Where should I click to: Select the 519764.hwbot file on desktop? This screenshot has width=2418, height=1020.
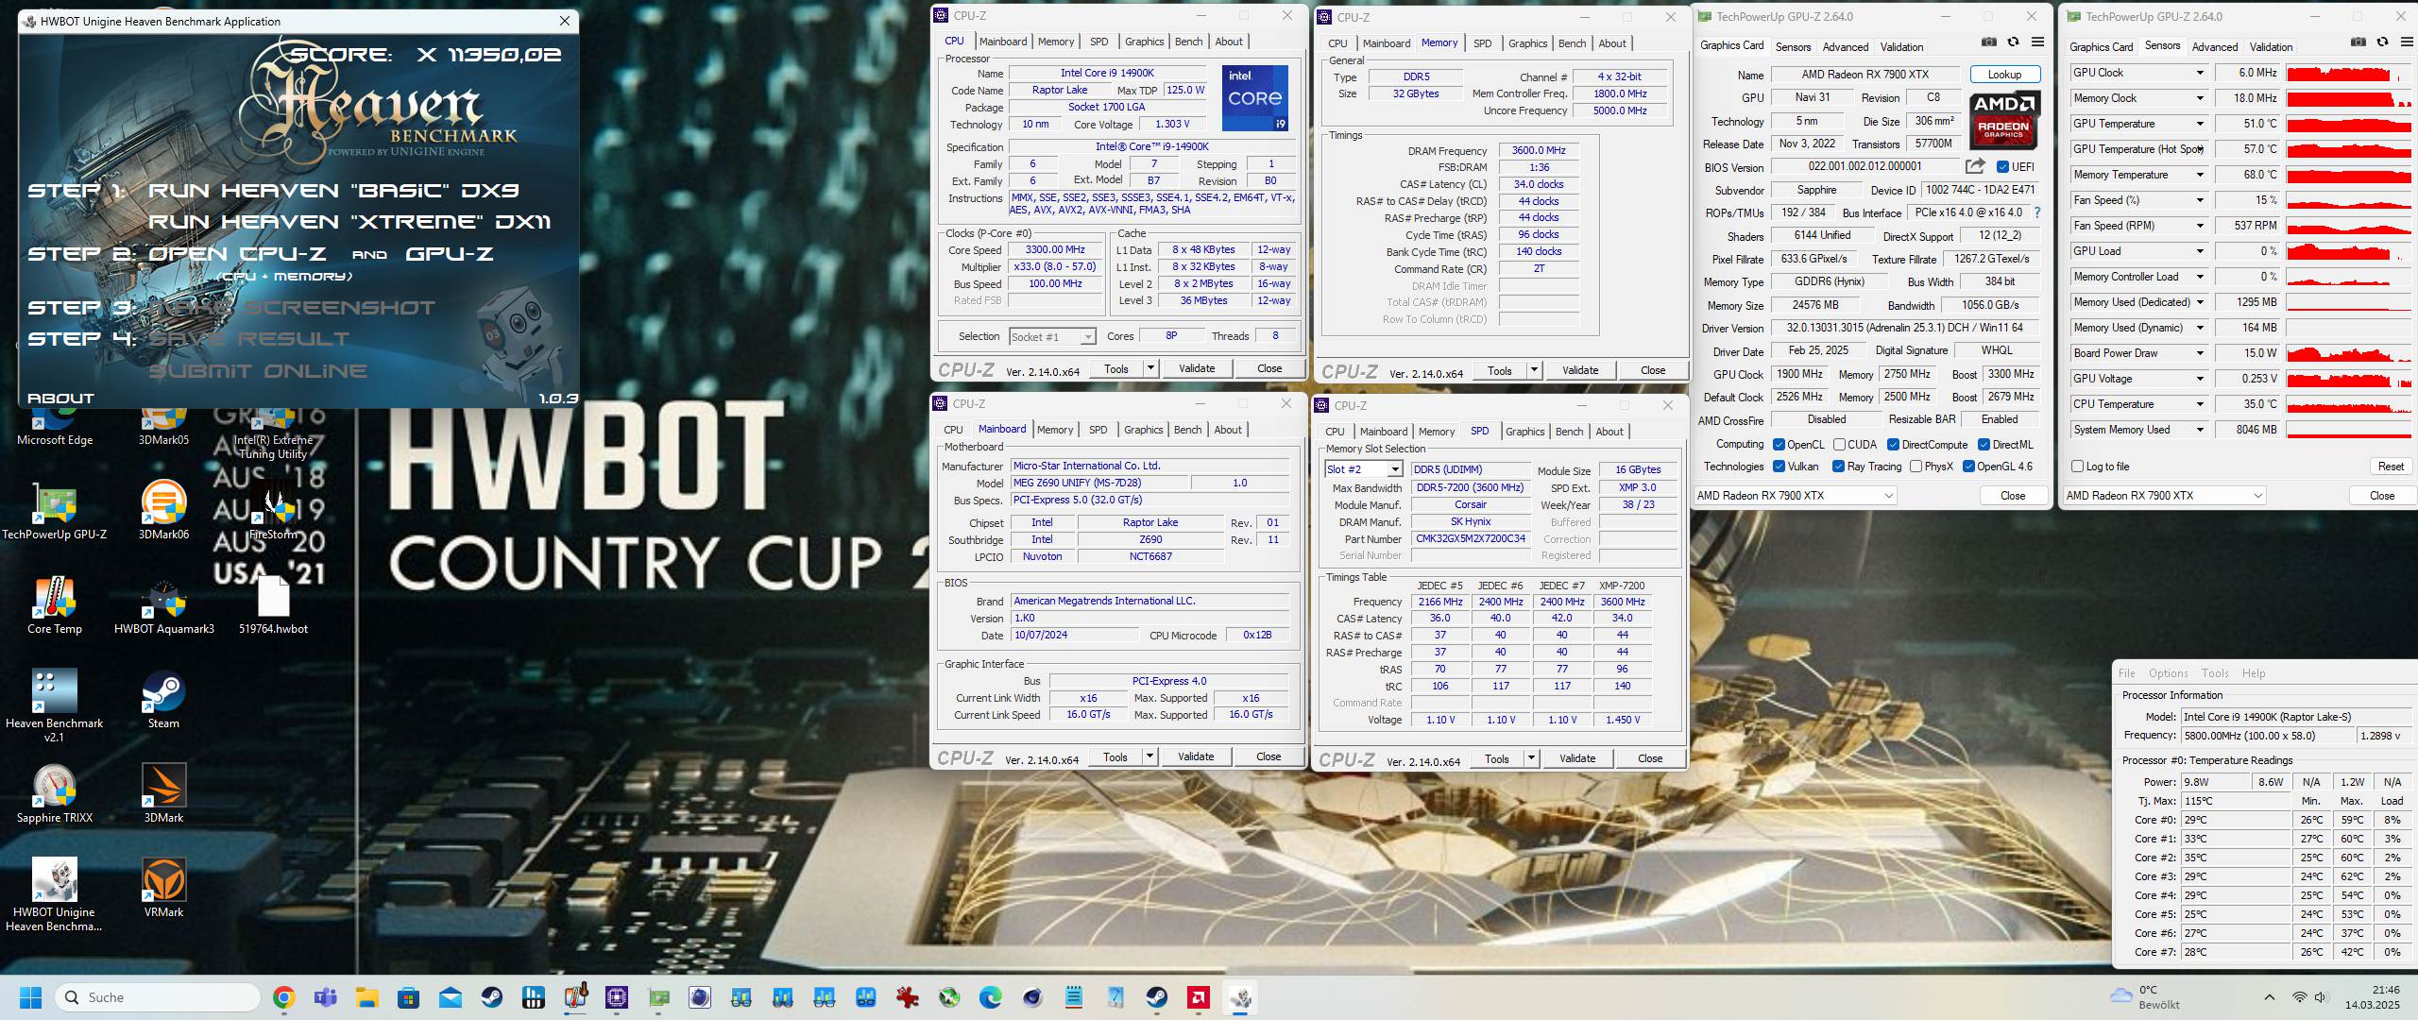tap(273, 605)
